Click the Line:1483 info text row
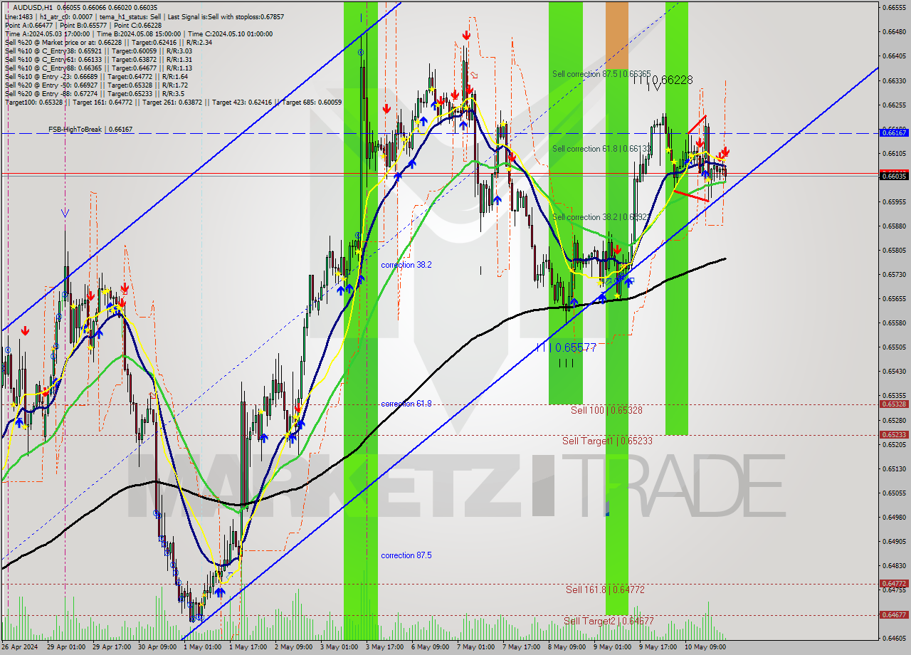This screenshot has height=655, width=911. (144, 16)
